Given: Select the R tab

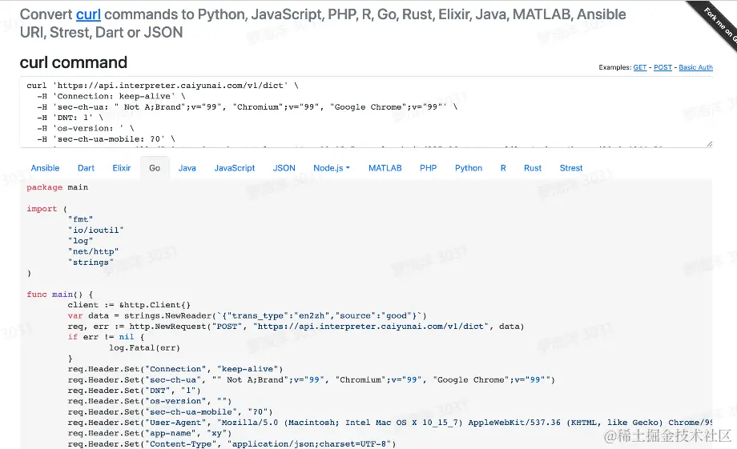Looking at the screenshot, I should (503, 168).
